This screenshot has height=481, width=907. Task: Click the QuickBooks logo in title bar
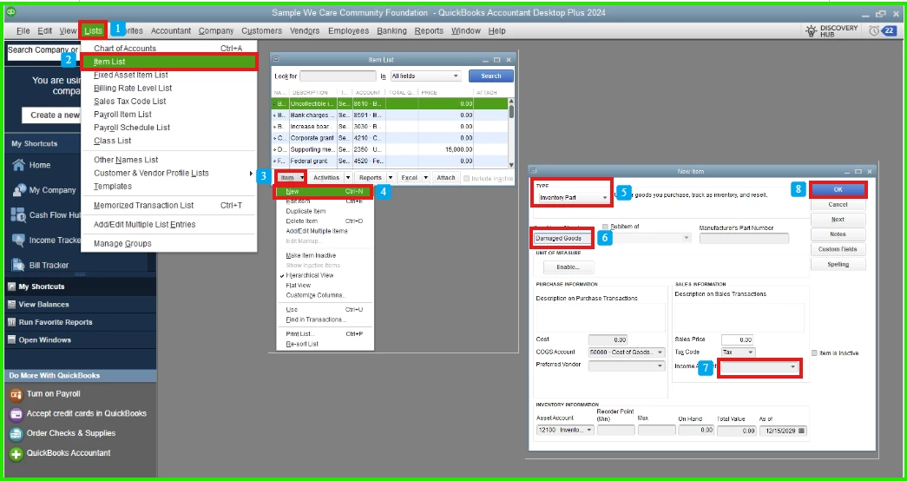[x=11, y=12]
